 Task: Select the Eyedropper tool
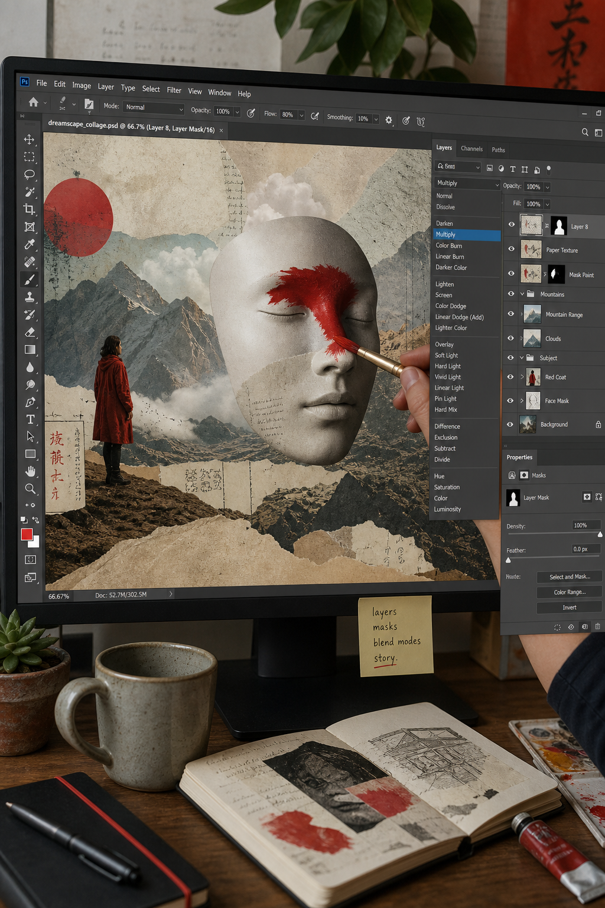click(30, 244)
